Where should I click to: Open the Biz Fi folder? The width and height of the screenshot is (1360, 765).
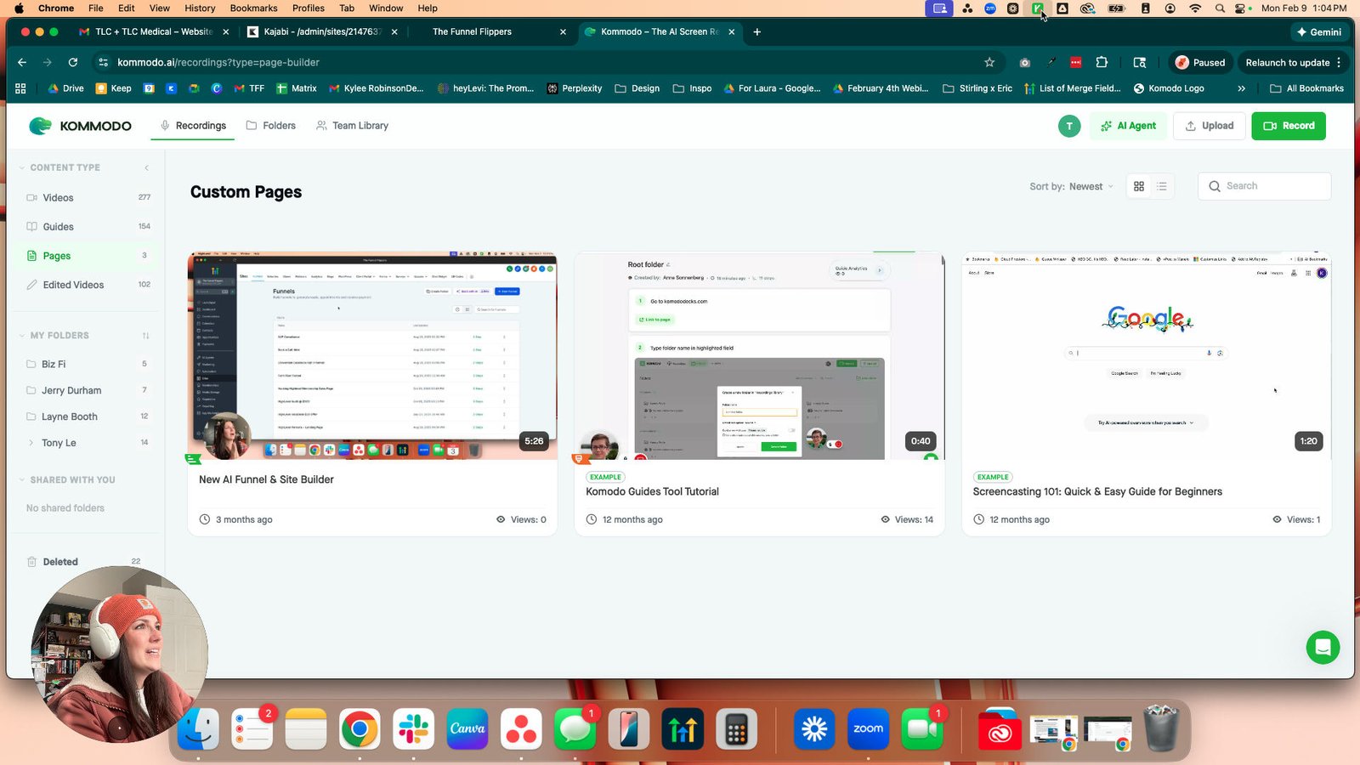(x=88, y=364)
